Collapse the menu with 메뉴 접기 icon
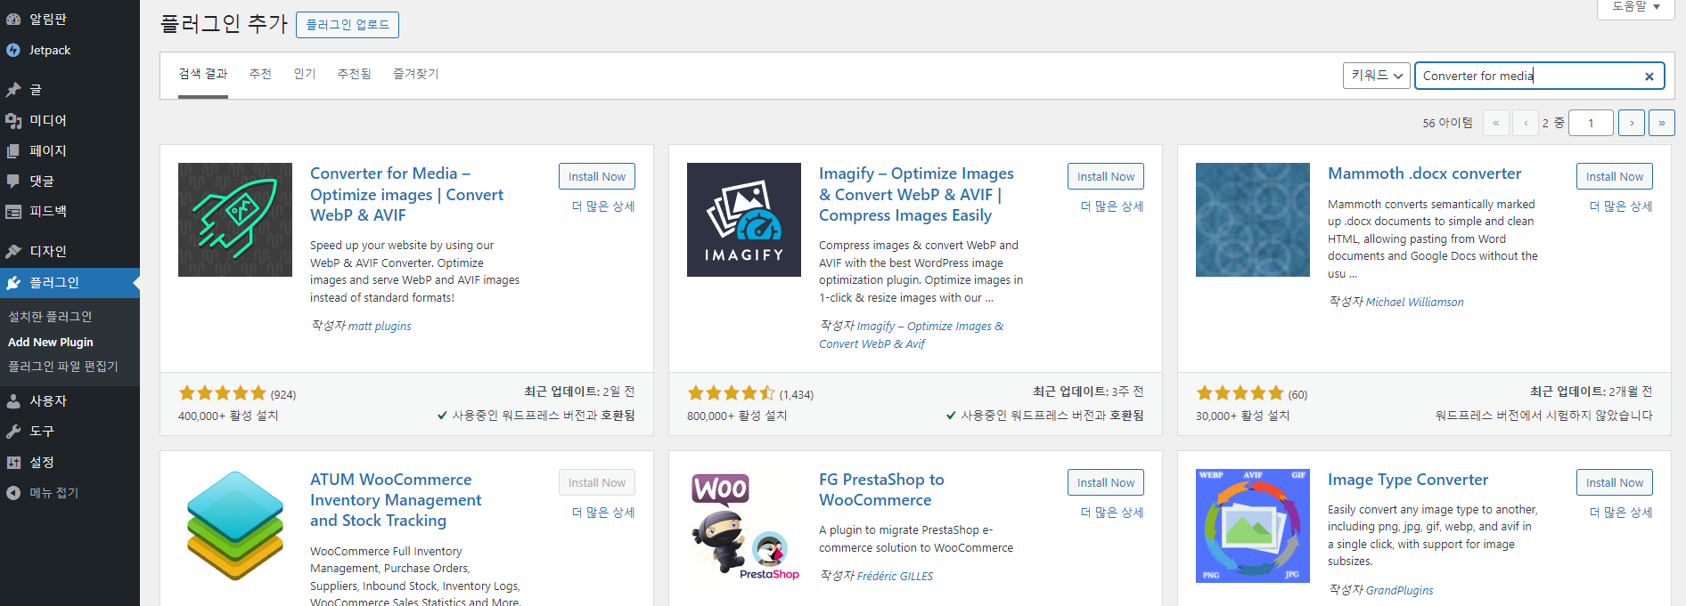The height and width of the screenshot is (606, 1686). (x=13, y=492)
